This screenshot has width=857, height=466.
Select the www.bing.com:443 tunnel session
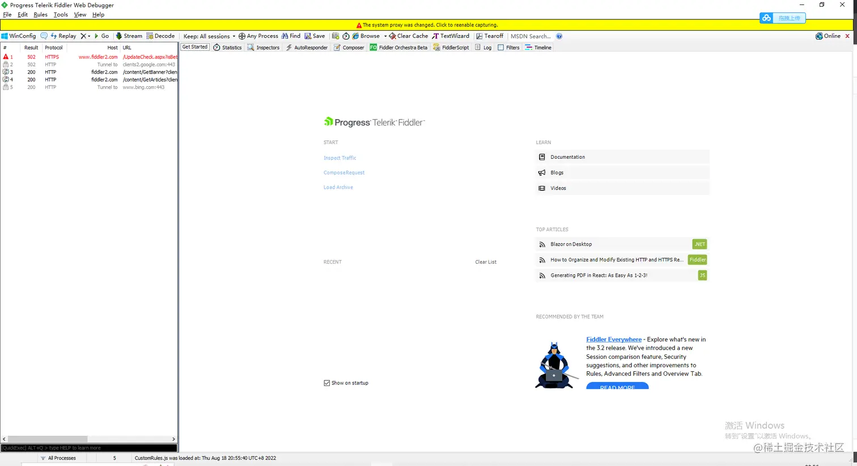pyautogui.click(x=90, y=87)
